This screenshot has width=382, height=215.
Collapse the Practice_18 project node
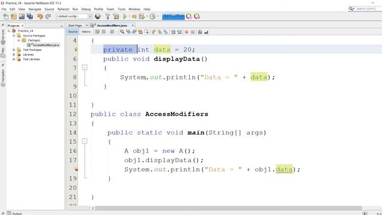point(9,31)
